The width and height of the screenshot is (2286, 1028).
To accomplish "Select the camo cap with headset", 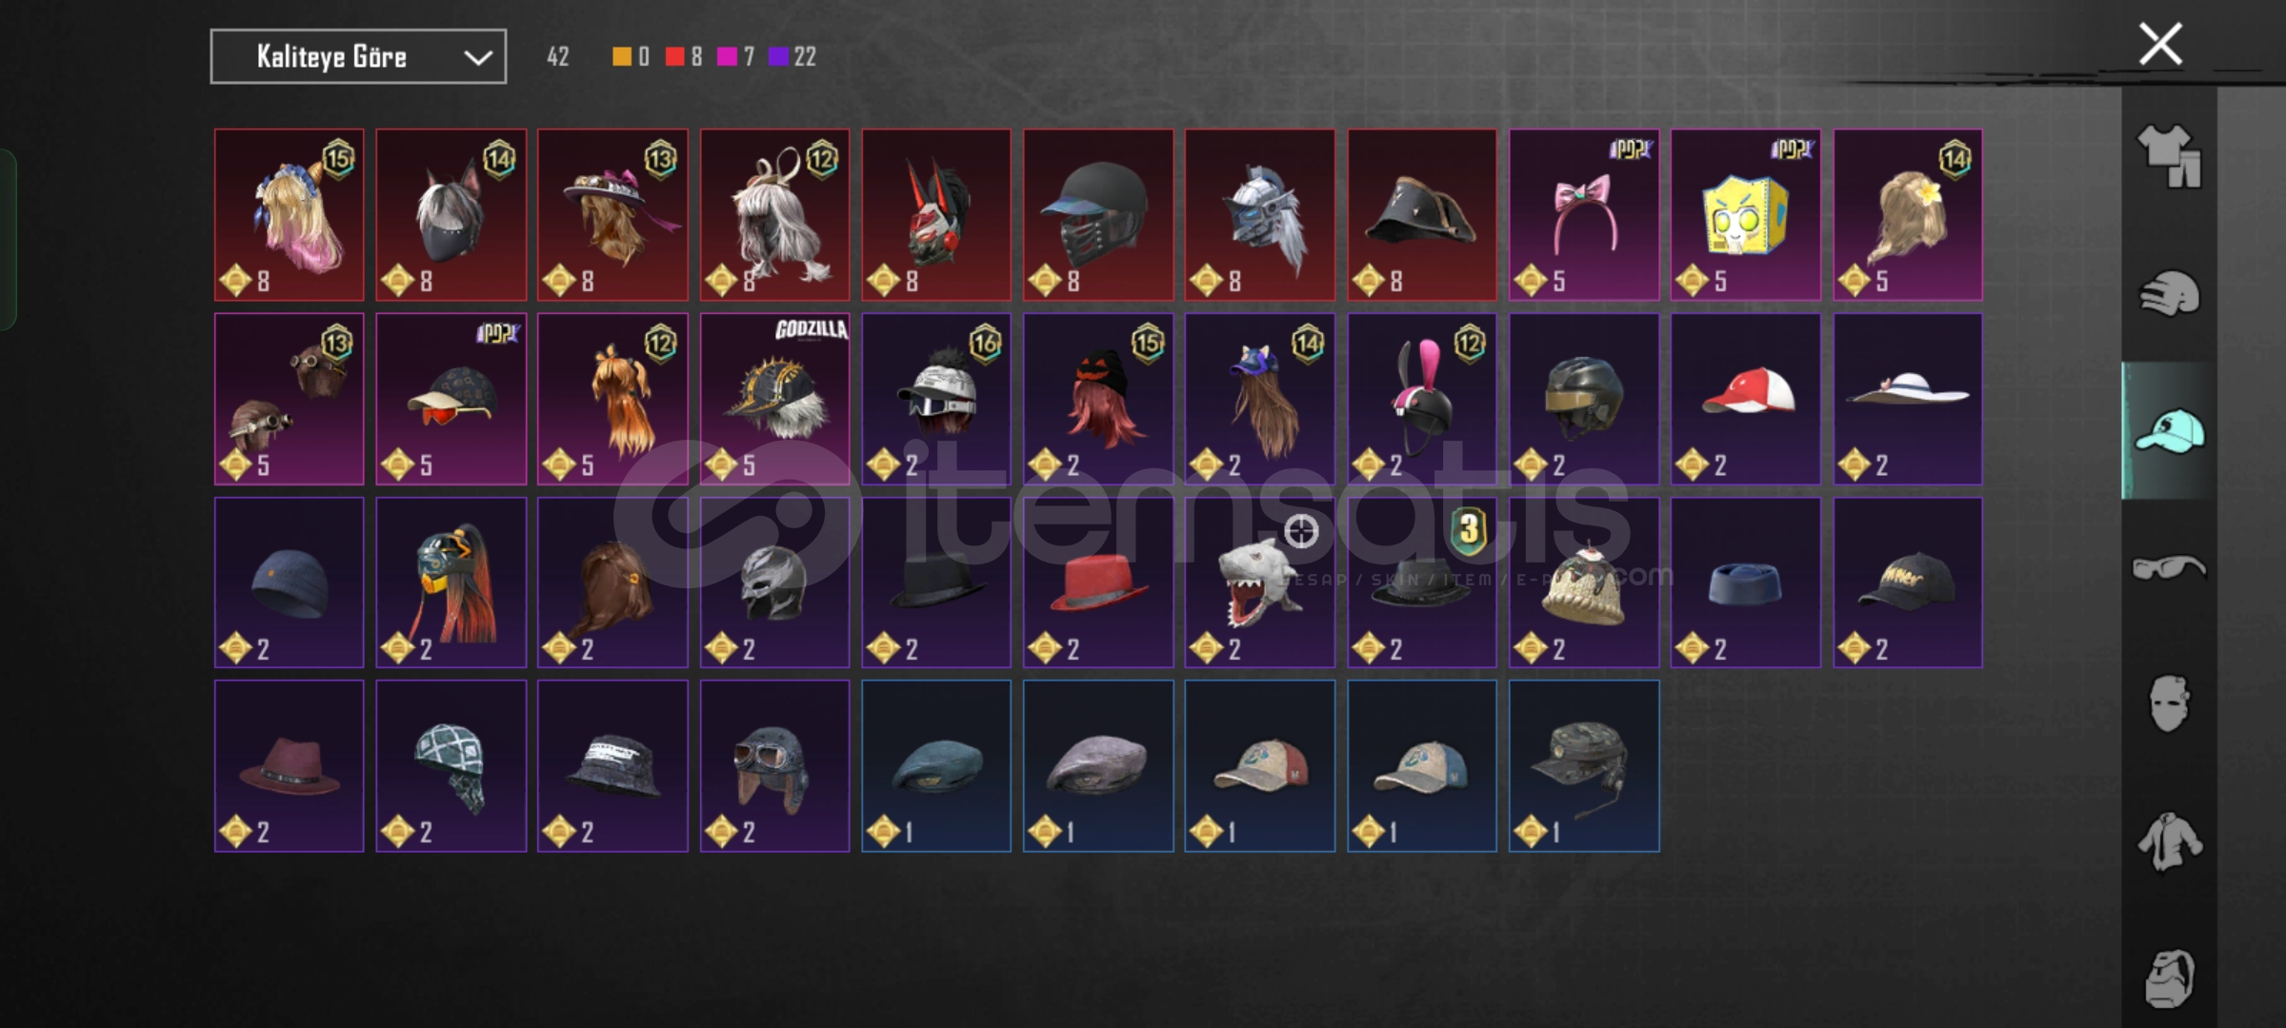I will (1584, 765).
